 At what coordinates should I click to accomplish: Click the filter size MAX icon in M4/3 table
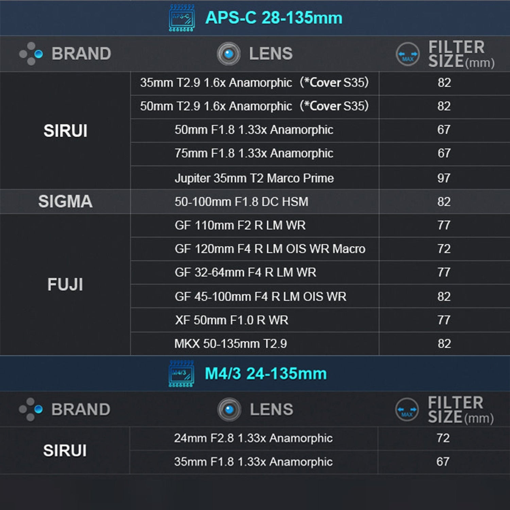click(x=407, y=410)
